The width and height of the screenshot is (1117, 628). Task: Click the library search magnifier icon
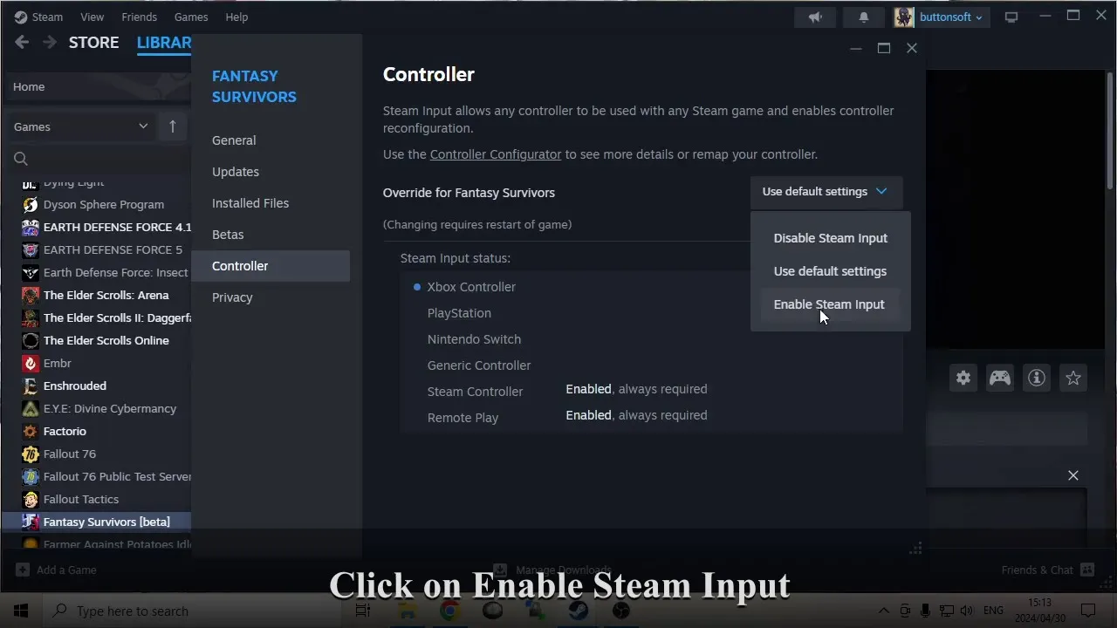[x=21, y=159]
